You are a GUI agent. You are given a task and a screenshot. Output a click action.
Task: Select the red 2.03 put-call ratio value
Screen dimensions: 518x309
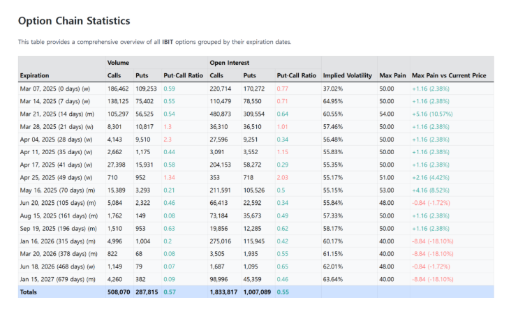click(283, 177)
